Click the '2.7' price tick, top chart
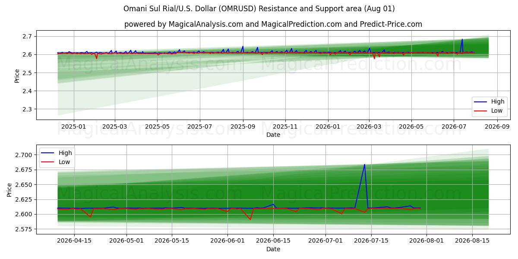518x259 pixels. tap(28, 36)
